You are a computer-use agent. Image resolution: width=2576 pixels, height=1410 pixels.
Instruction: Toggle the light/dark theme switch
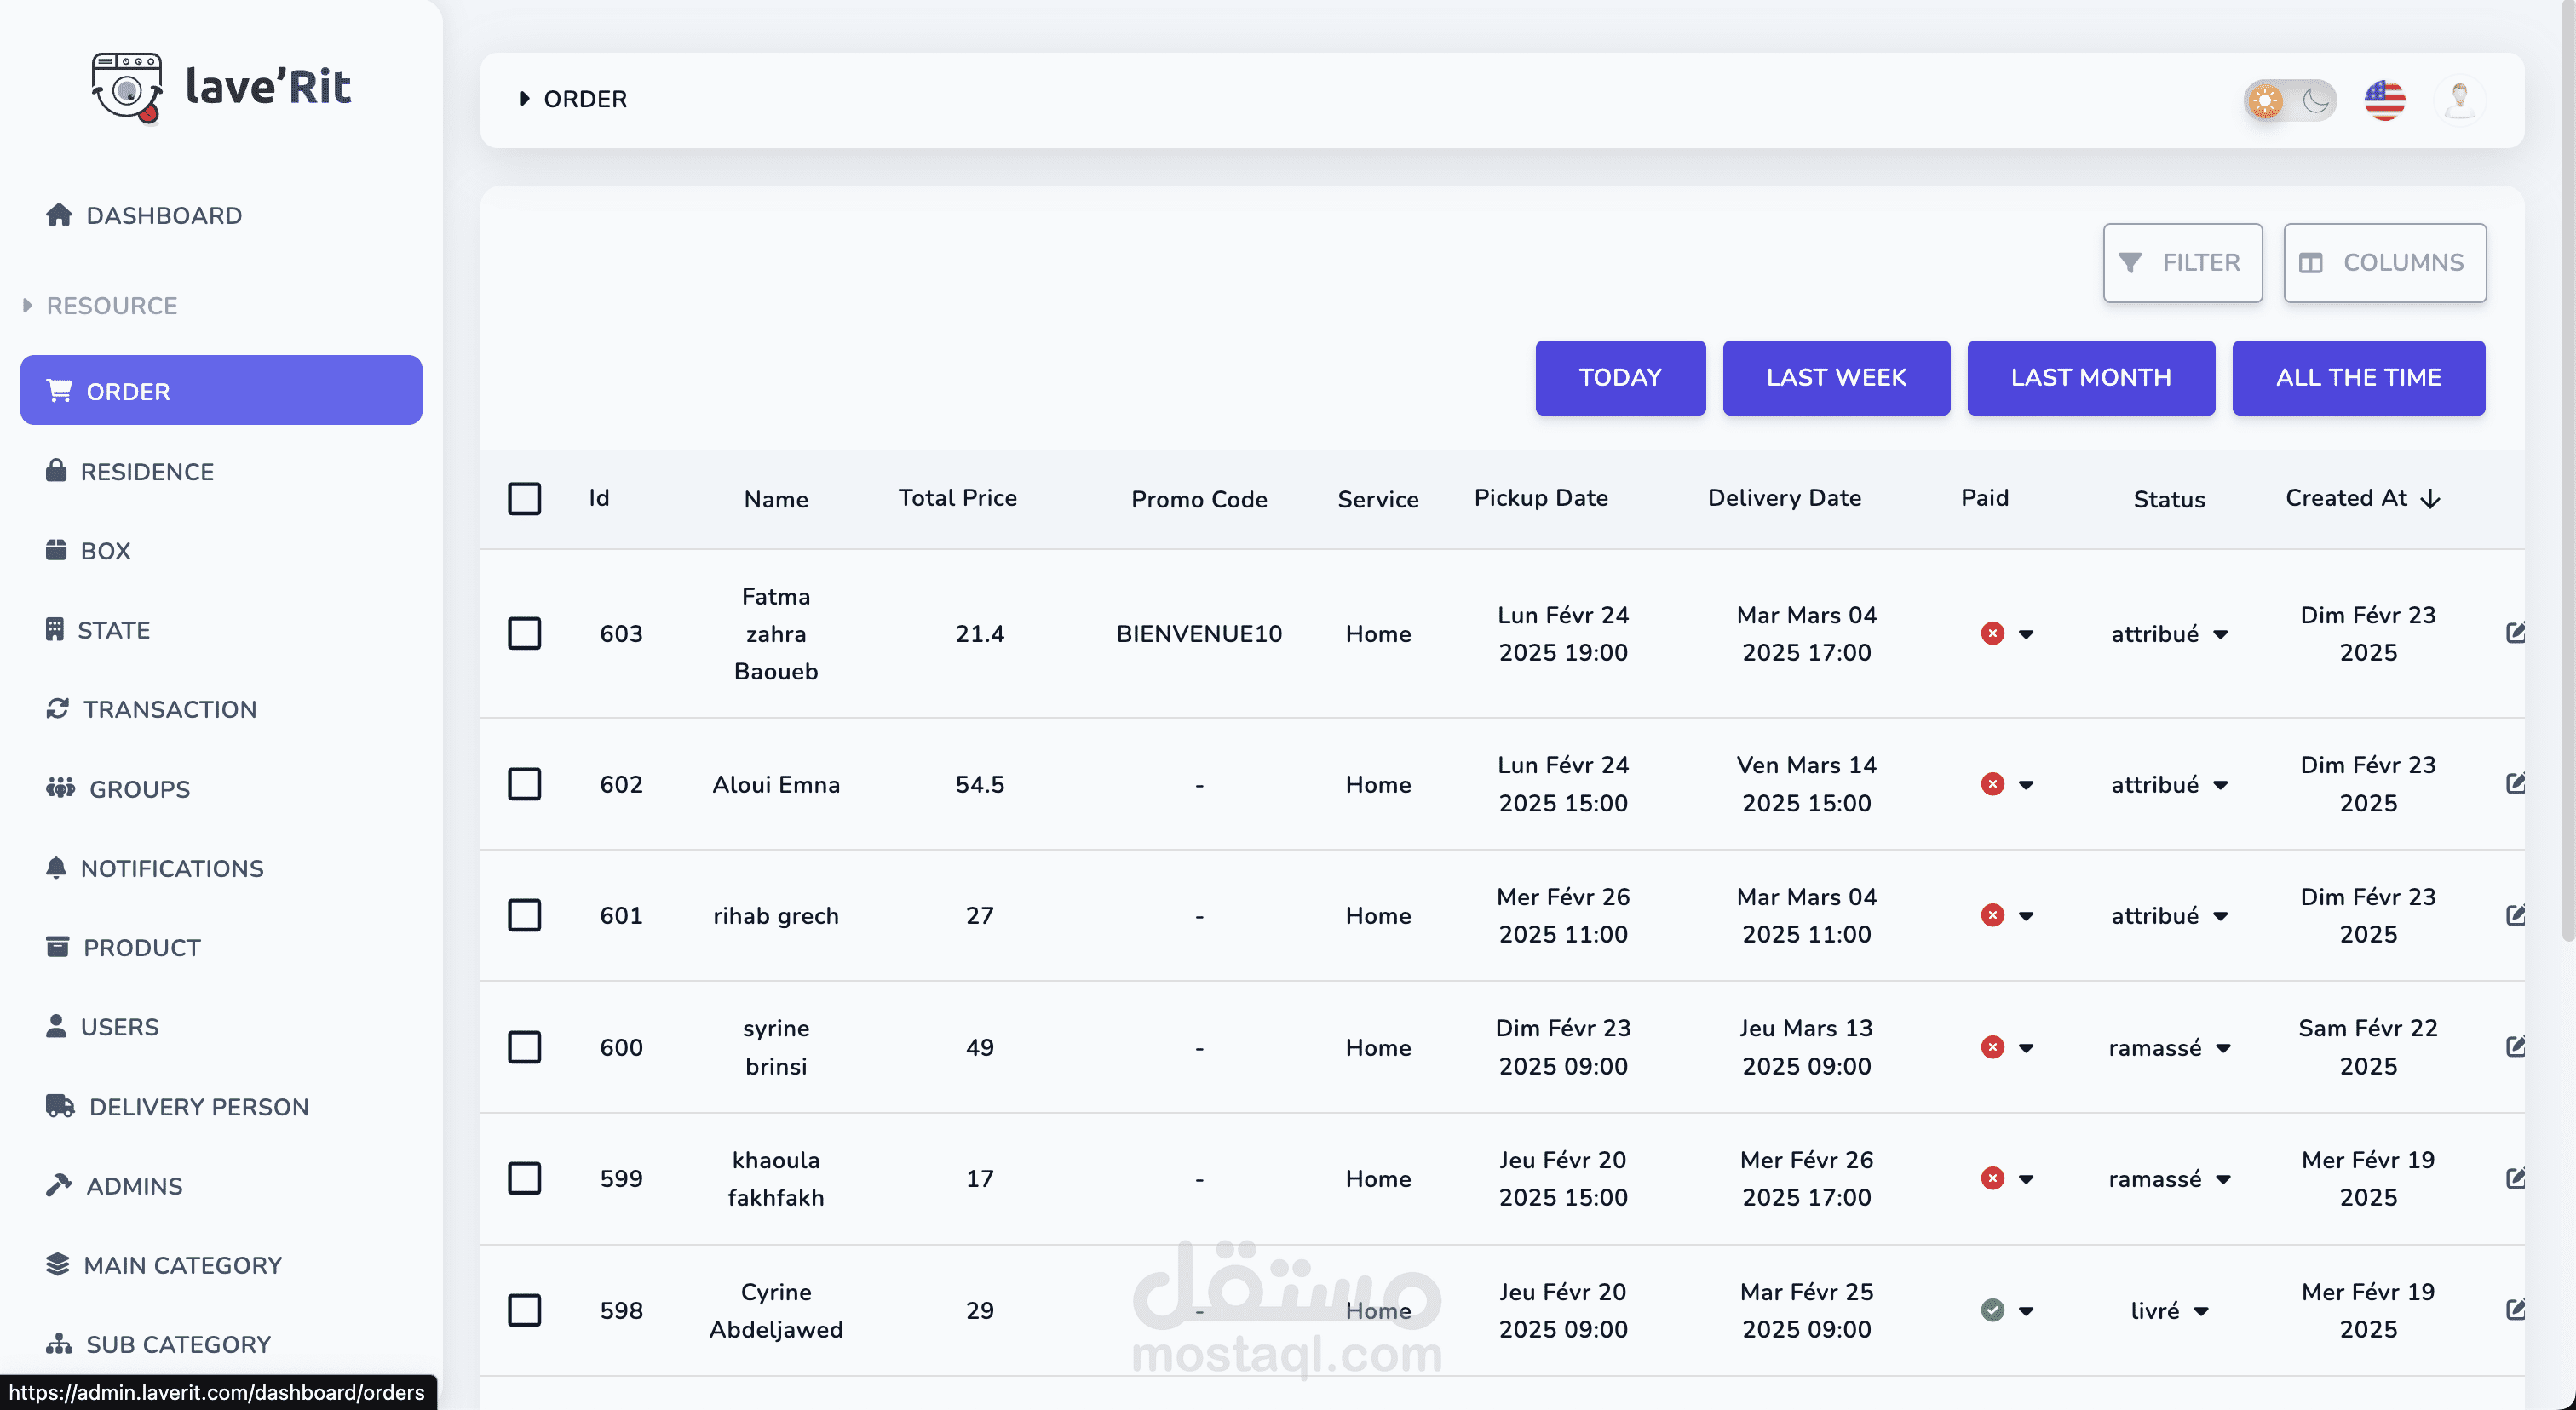point(2290,100)
